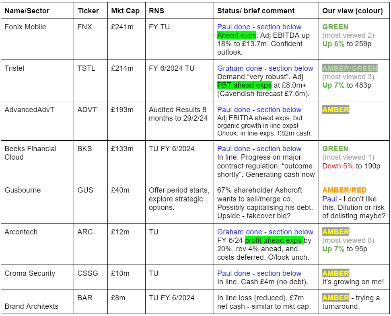The height and width of the screenshot is (316, 391).
Task: Select the '£193m' market cap value
Action: 122,110
